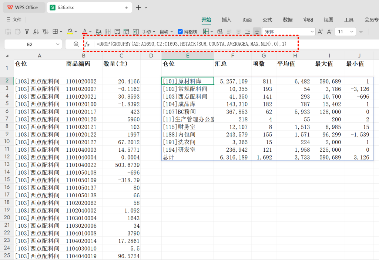
Task: Click the filter funnel icon
Action: point(27,32)
